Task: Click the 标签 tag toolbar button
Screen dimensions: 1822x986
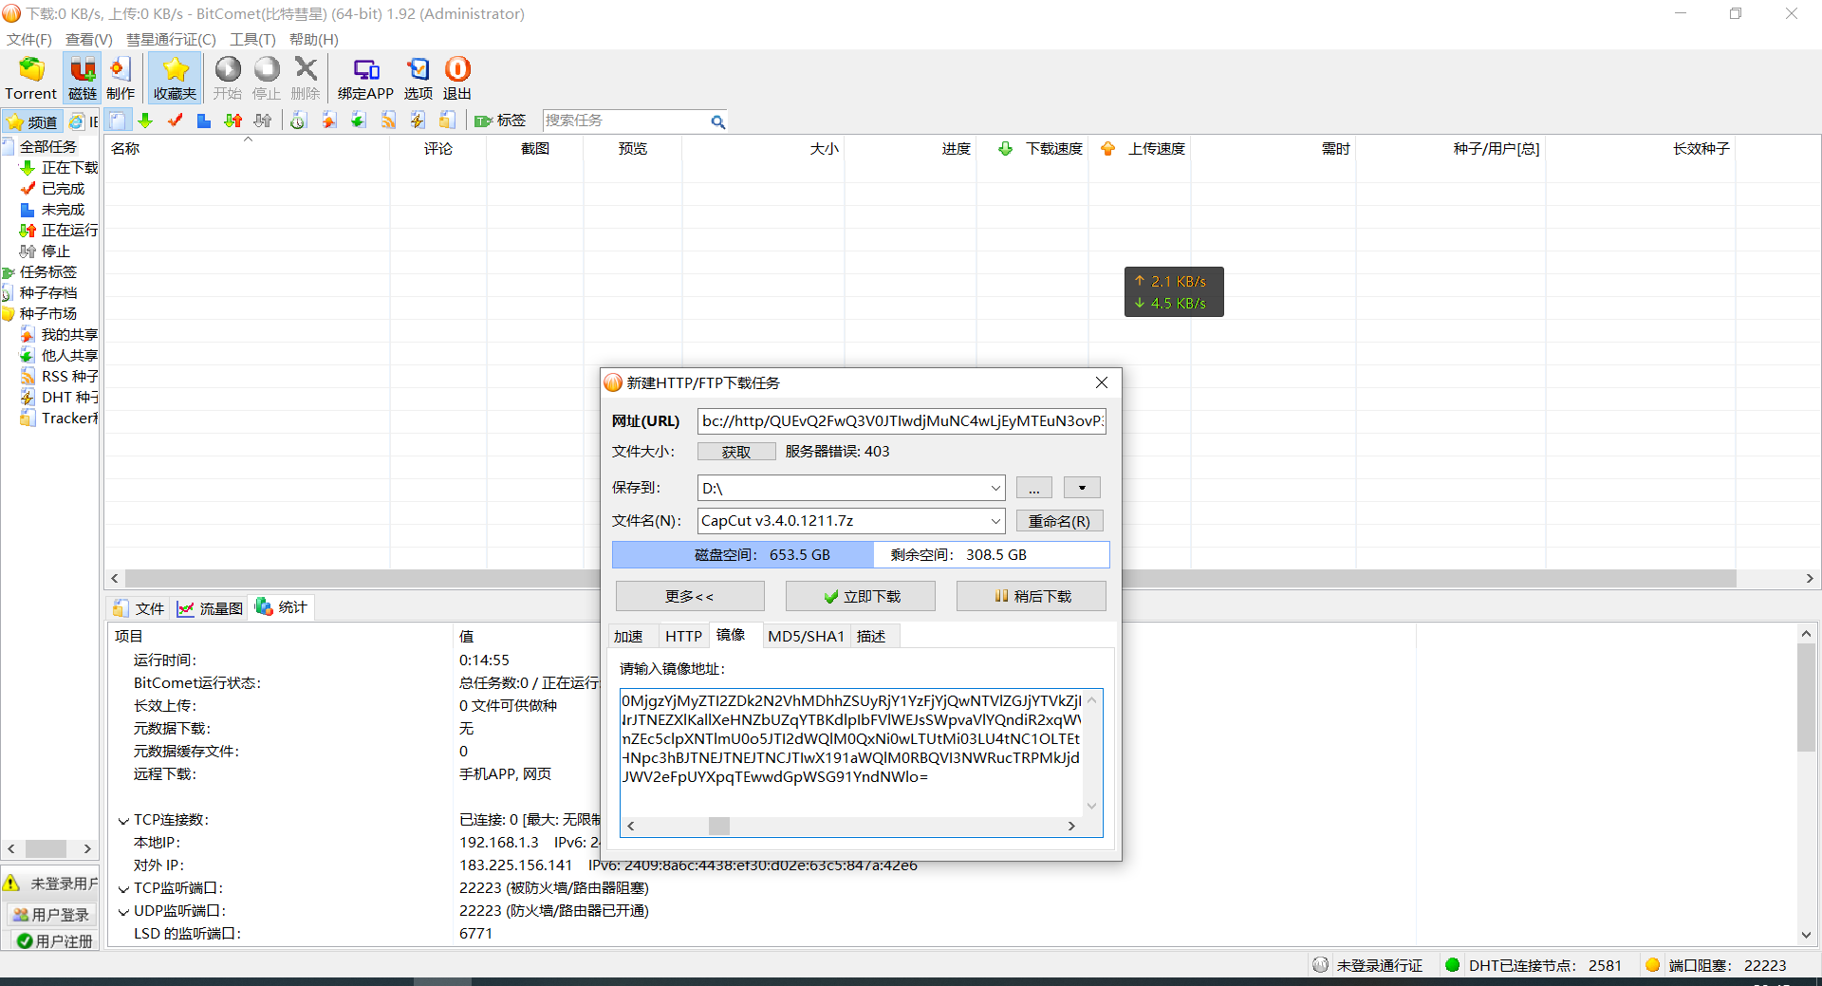Action: (501, 121)
